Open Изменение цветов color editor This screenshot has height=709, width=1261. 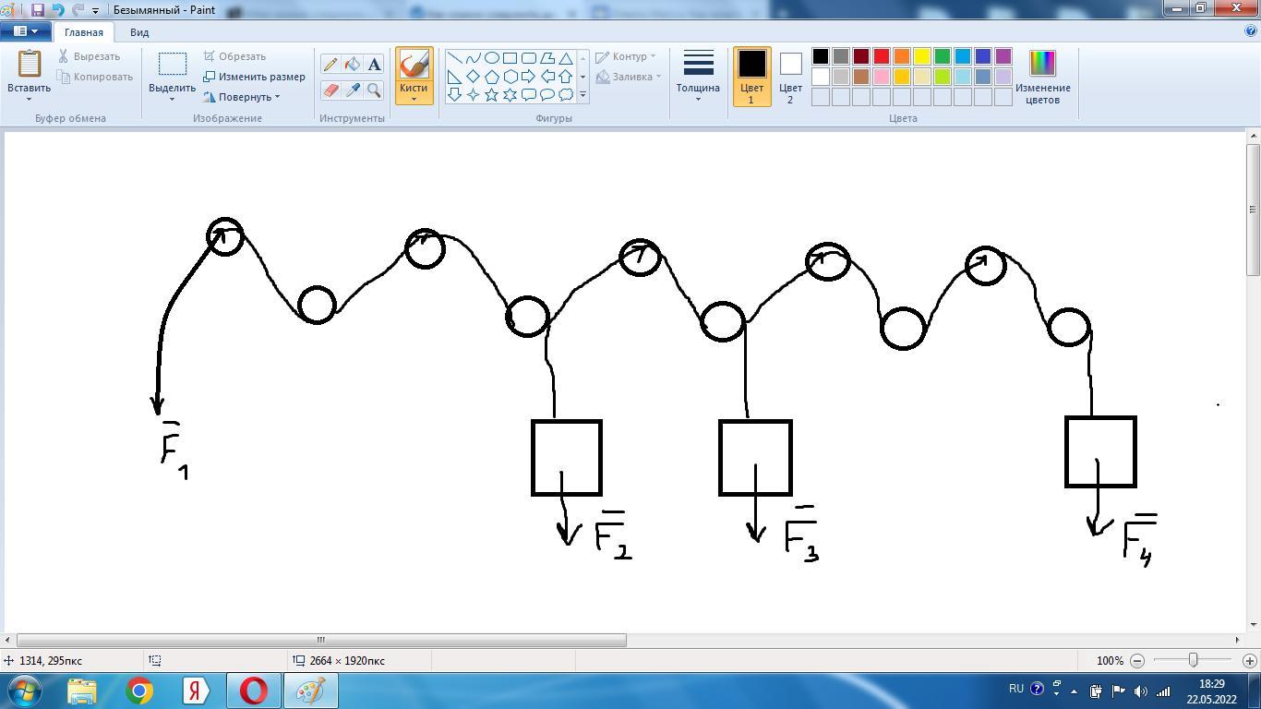pos(1042,77)
